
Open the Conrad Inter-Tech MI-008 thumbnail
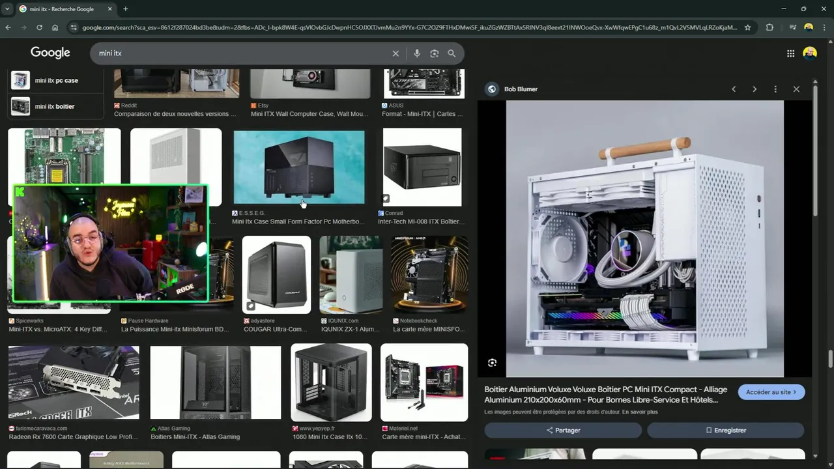422,167
